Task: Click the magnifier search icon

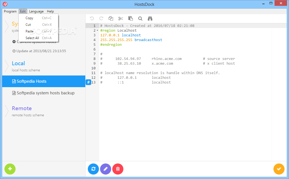Action: (x=140, y=18)
